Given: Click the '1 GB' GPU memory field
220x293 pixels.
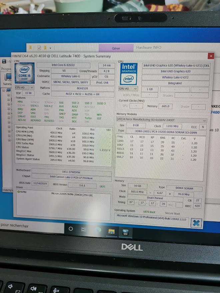Looking at the screenshot, I should click(x=150, y=89).
